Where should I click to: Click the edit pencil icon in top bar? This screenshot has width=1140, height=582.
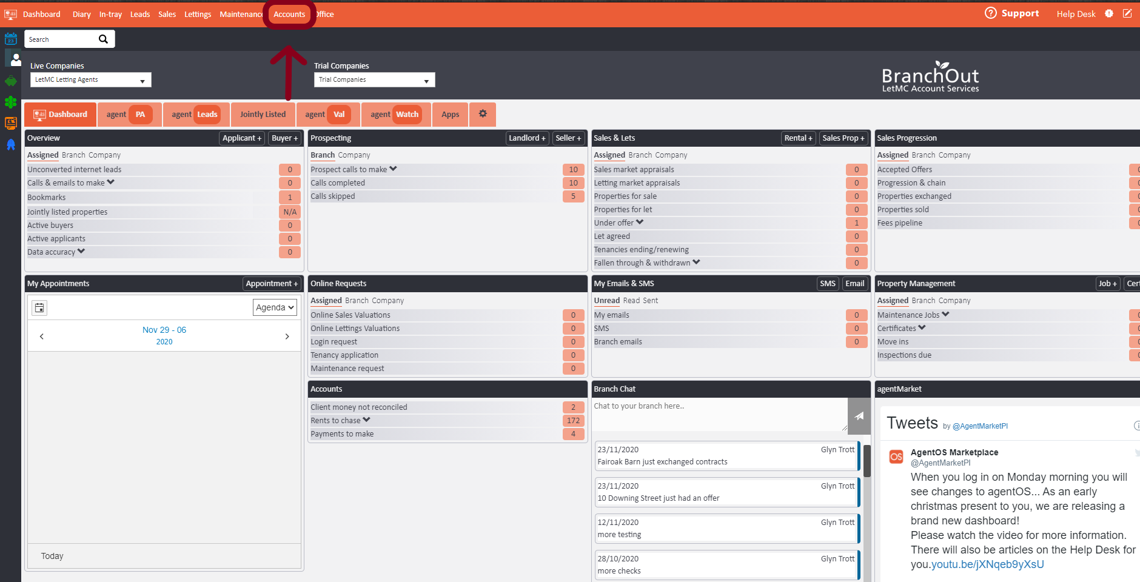[x=1127, y=14]
